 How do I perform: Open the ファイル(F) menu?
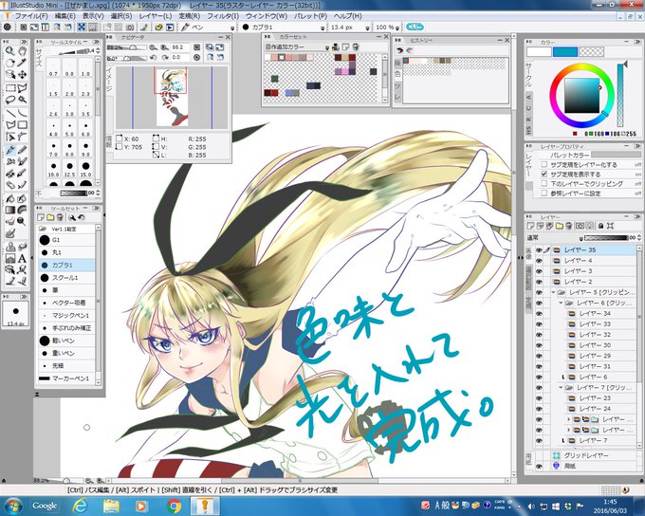pyautogui.click(x=31, y=16)
